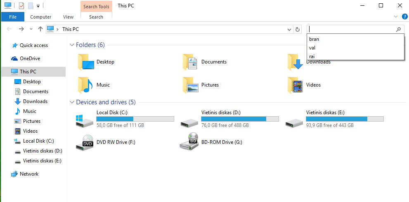409x202 pixels.
Task: Open the recent locations dropdown
Action: pyautogui.click(x=31, y=29)
